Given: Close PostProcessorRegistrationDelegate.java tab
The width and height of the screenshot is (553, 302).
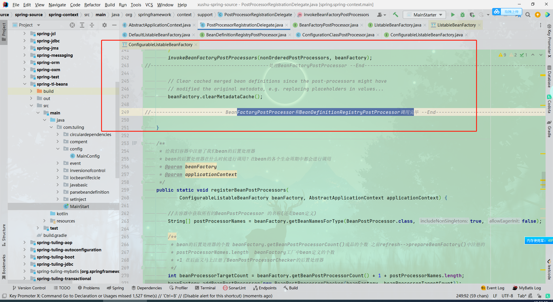Looking at the screenshot, I should tap(287, 25).
